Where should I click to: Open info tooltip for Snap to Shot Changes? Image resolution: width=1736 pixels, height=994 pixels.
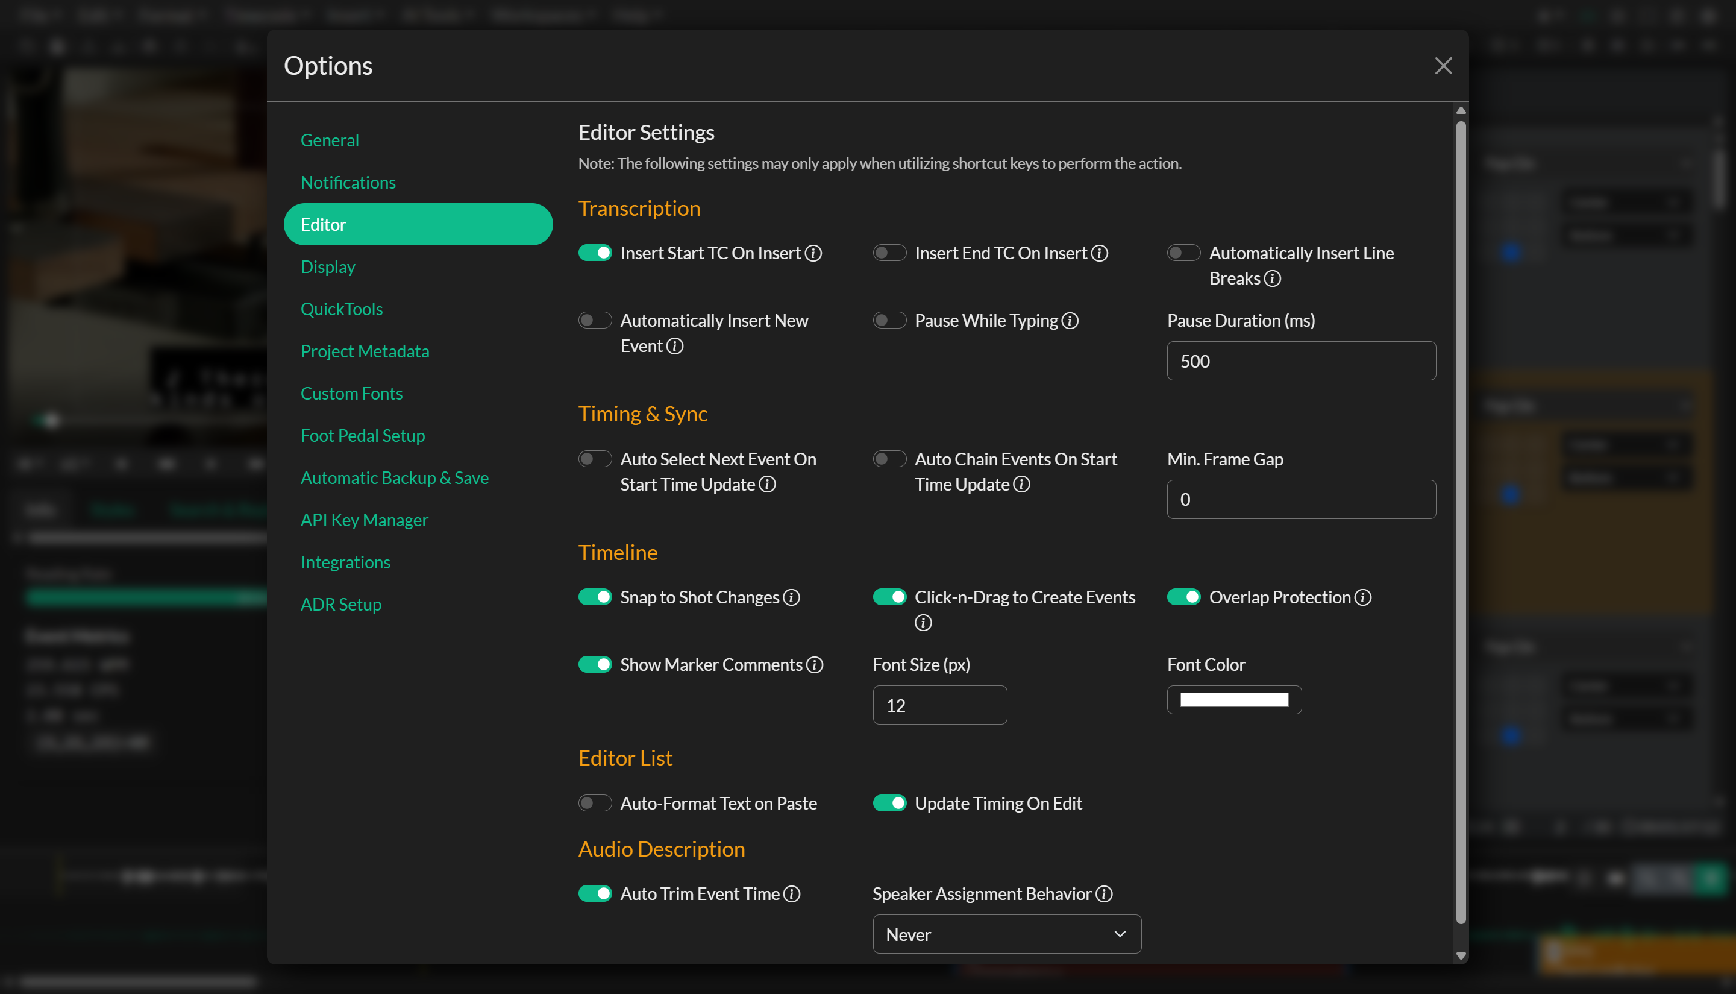(x=792, y=597)
